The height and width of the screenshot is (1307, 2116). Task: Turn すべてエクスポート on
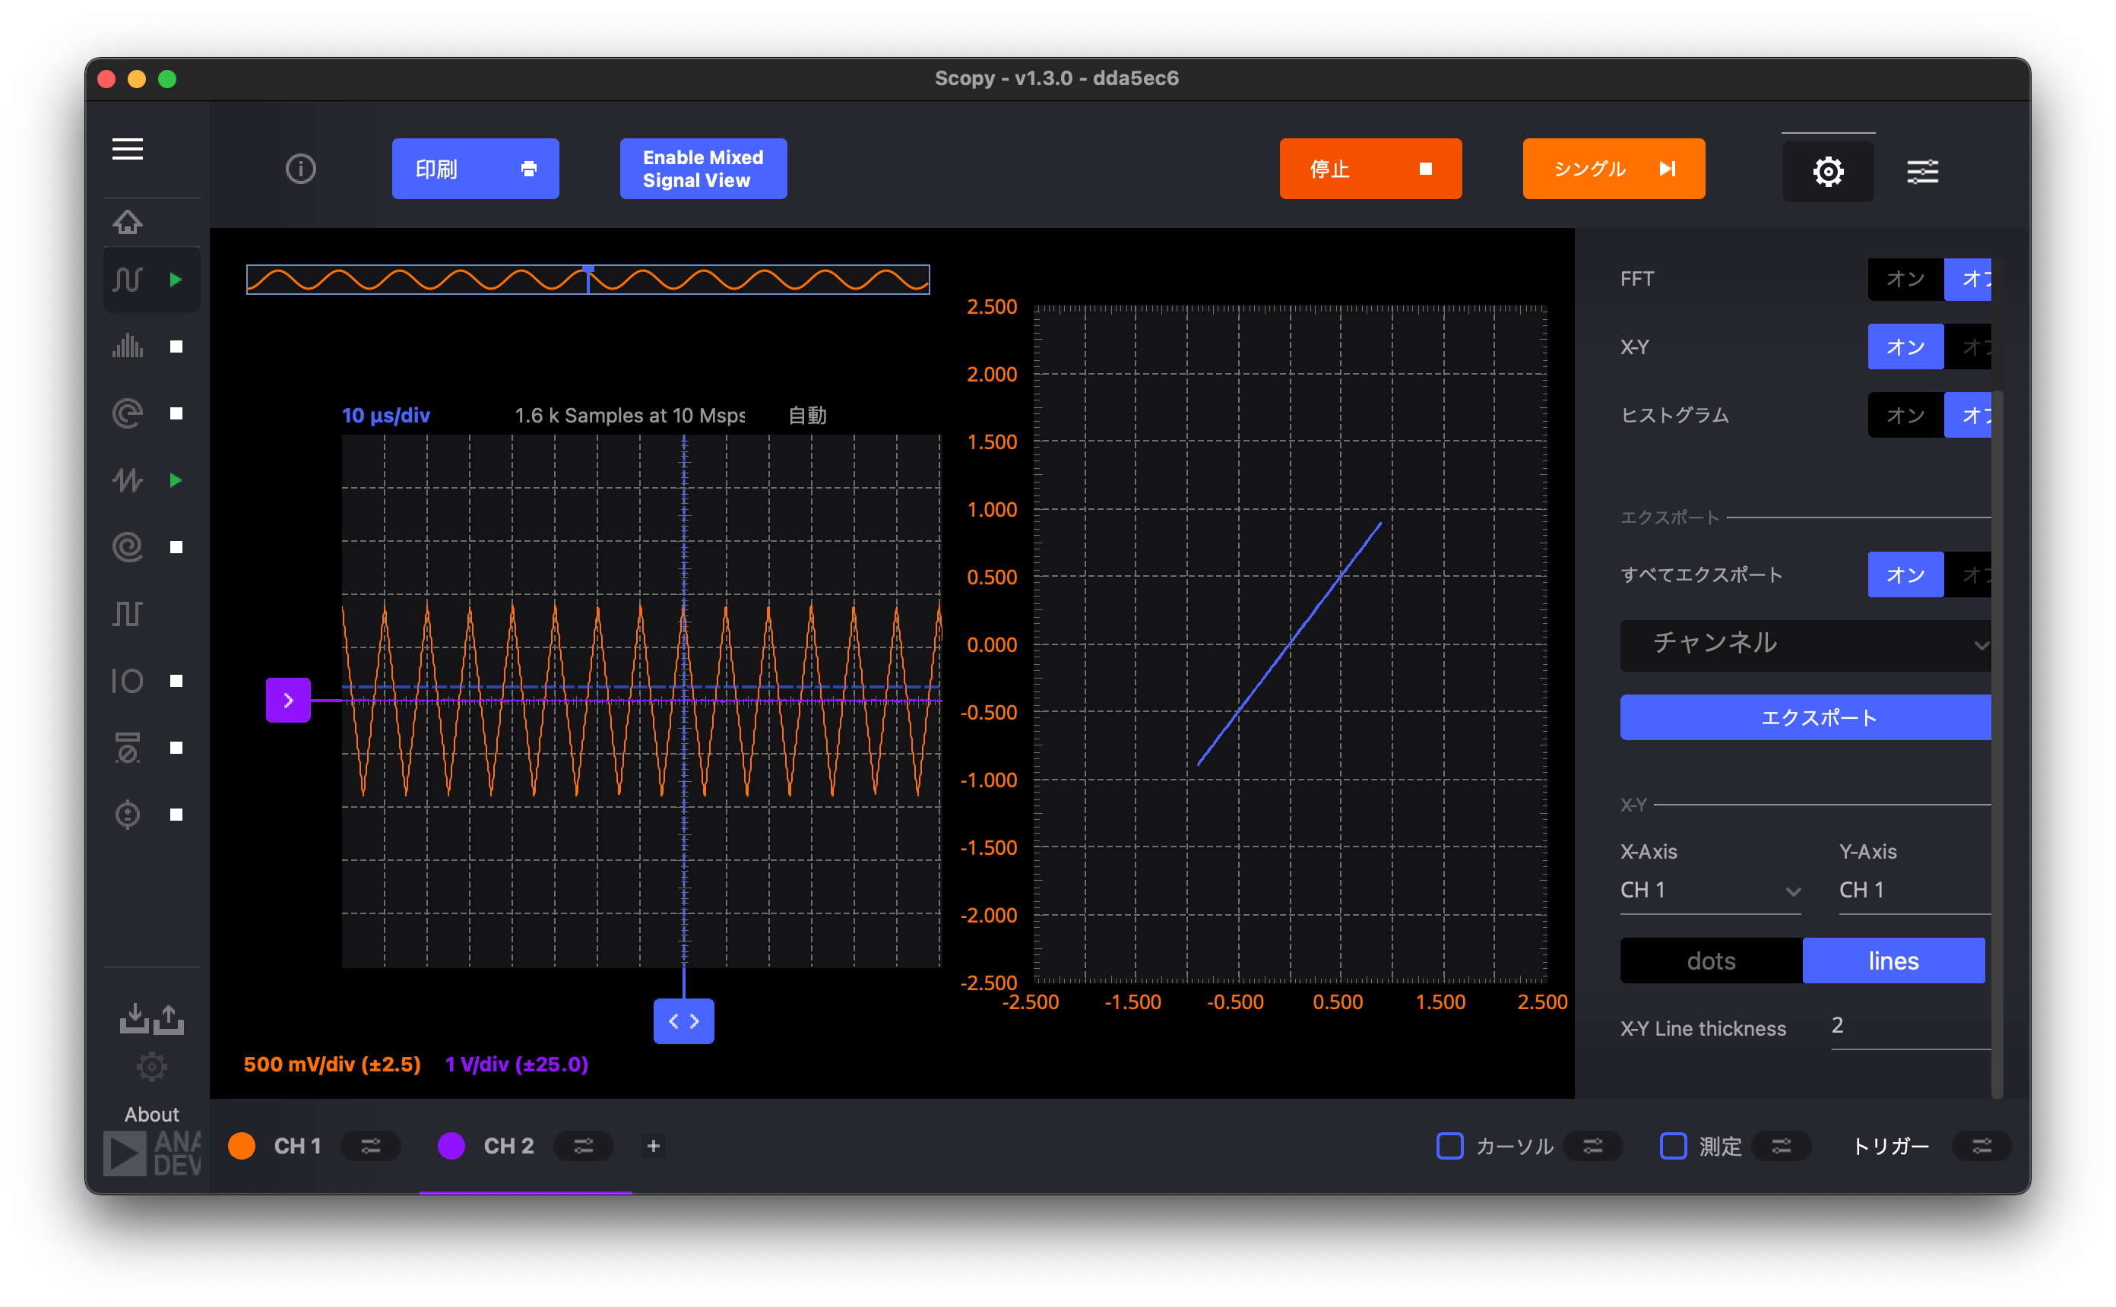pyautogui.click(x=1905, y=574)
